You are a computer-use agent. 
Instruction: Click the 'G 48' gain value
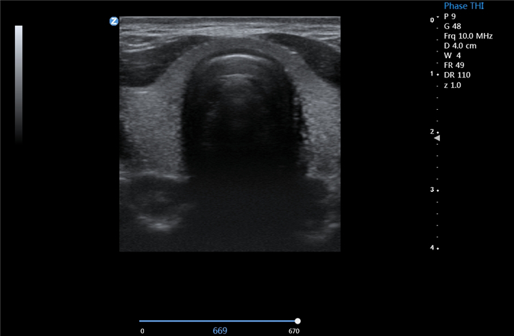pyautogui.click(x=452, y=26)
